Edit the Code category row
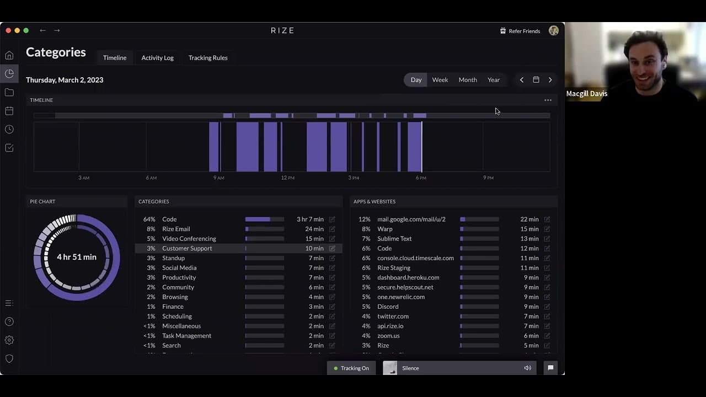706x397 pixels. coord(332,219)
